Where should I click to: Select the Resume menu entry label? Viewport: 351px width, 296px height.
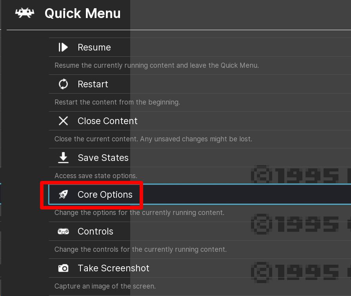(94, 47)
